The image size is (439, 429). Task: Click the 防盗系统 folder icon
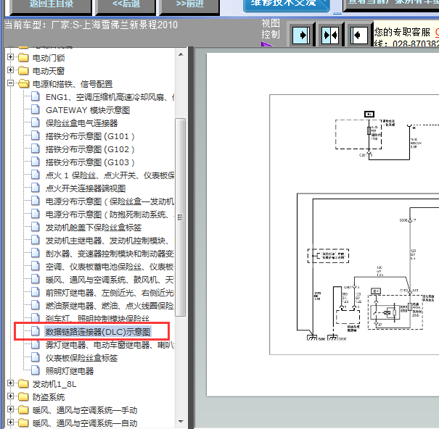(x=23, y=396)
